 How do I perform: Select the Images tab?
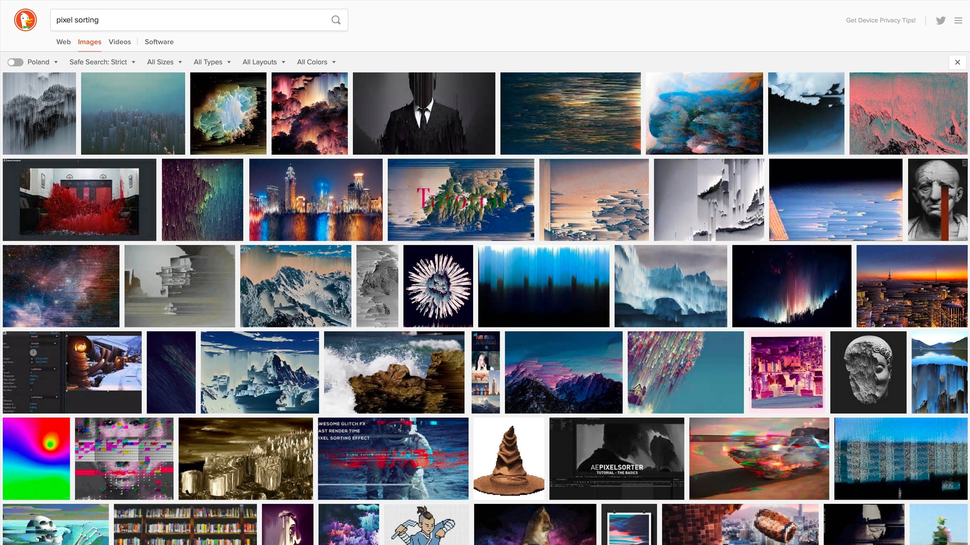[90, 42]
